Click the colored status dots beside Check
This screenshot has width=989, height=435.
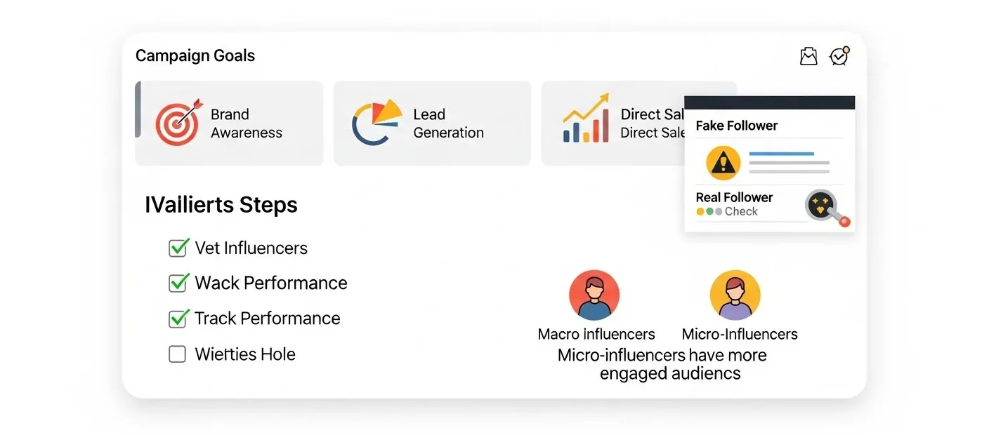pos(709,211)
